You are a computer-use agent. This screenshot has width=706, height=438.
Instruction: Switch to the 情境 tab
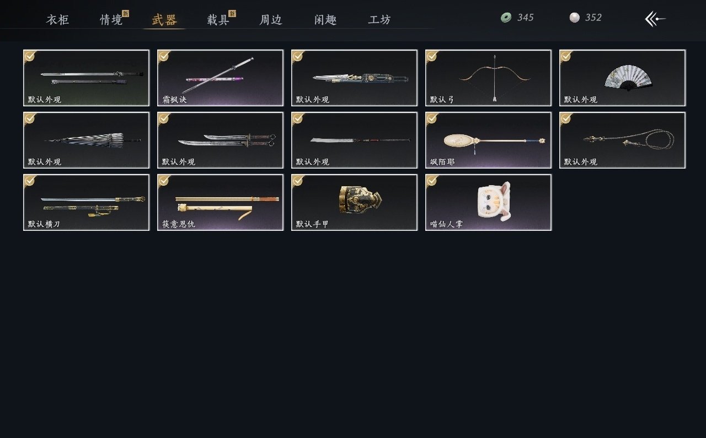tap(111, 20)
